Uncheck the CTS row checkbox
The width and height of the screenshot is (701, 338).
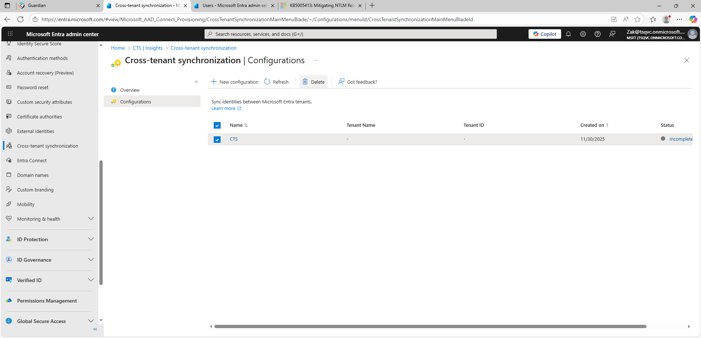tap(217, 140)
